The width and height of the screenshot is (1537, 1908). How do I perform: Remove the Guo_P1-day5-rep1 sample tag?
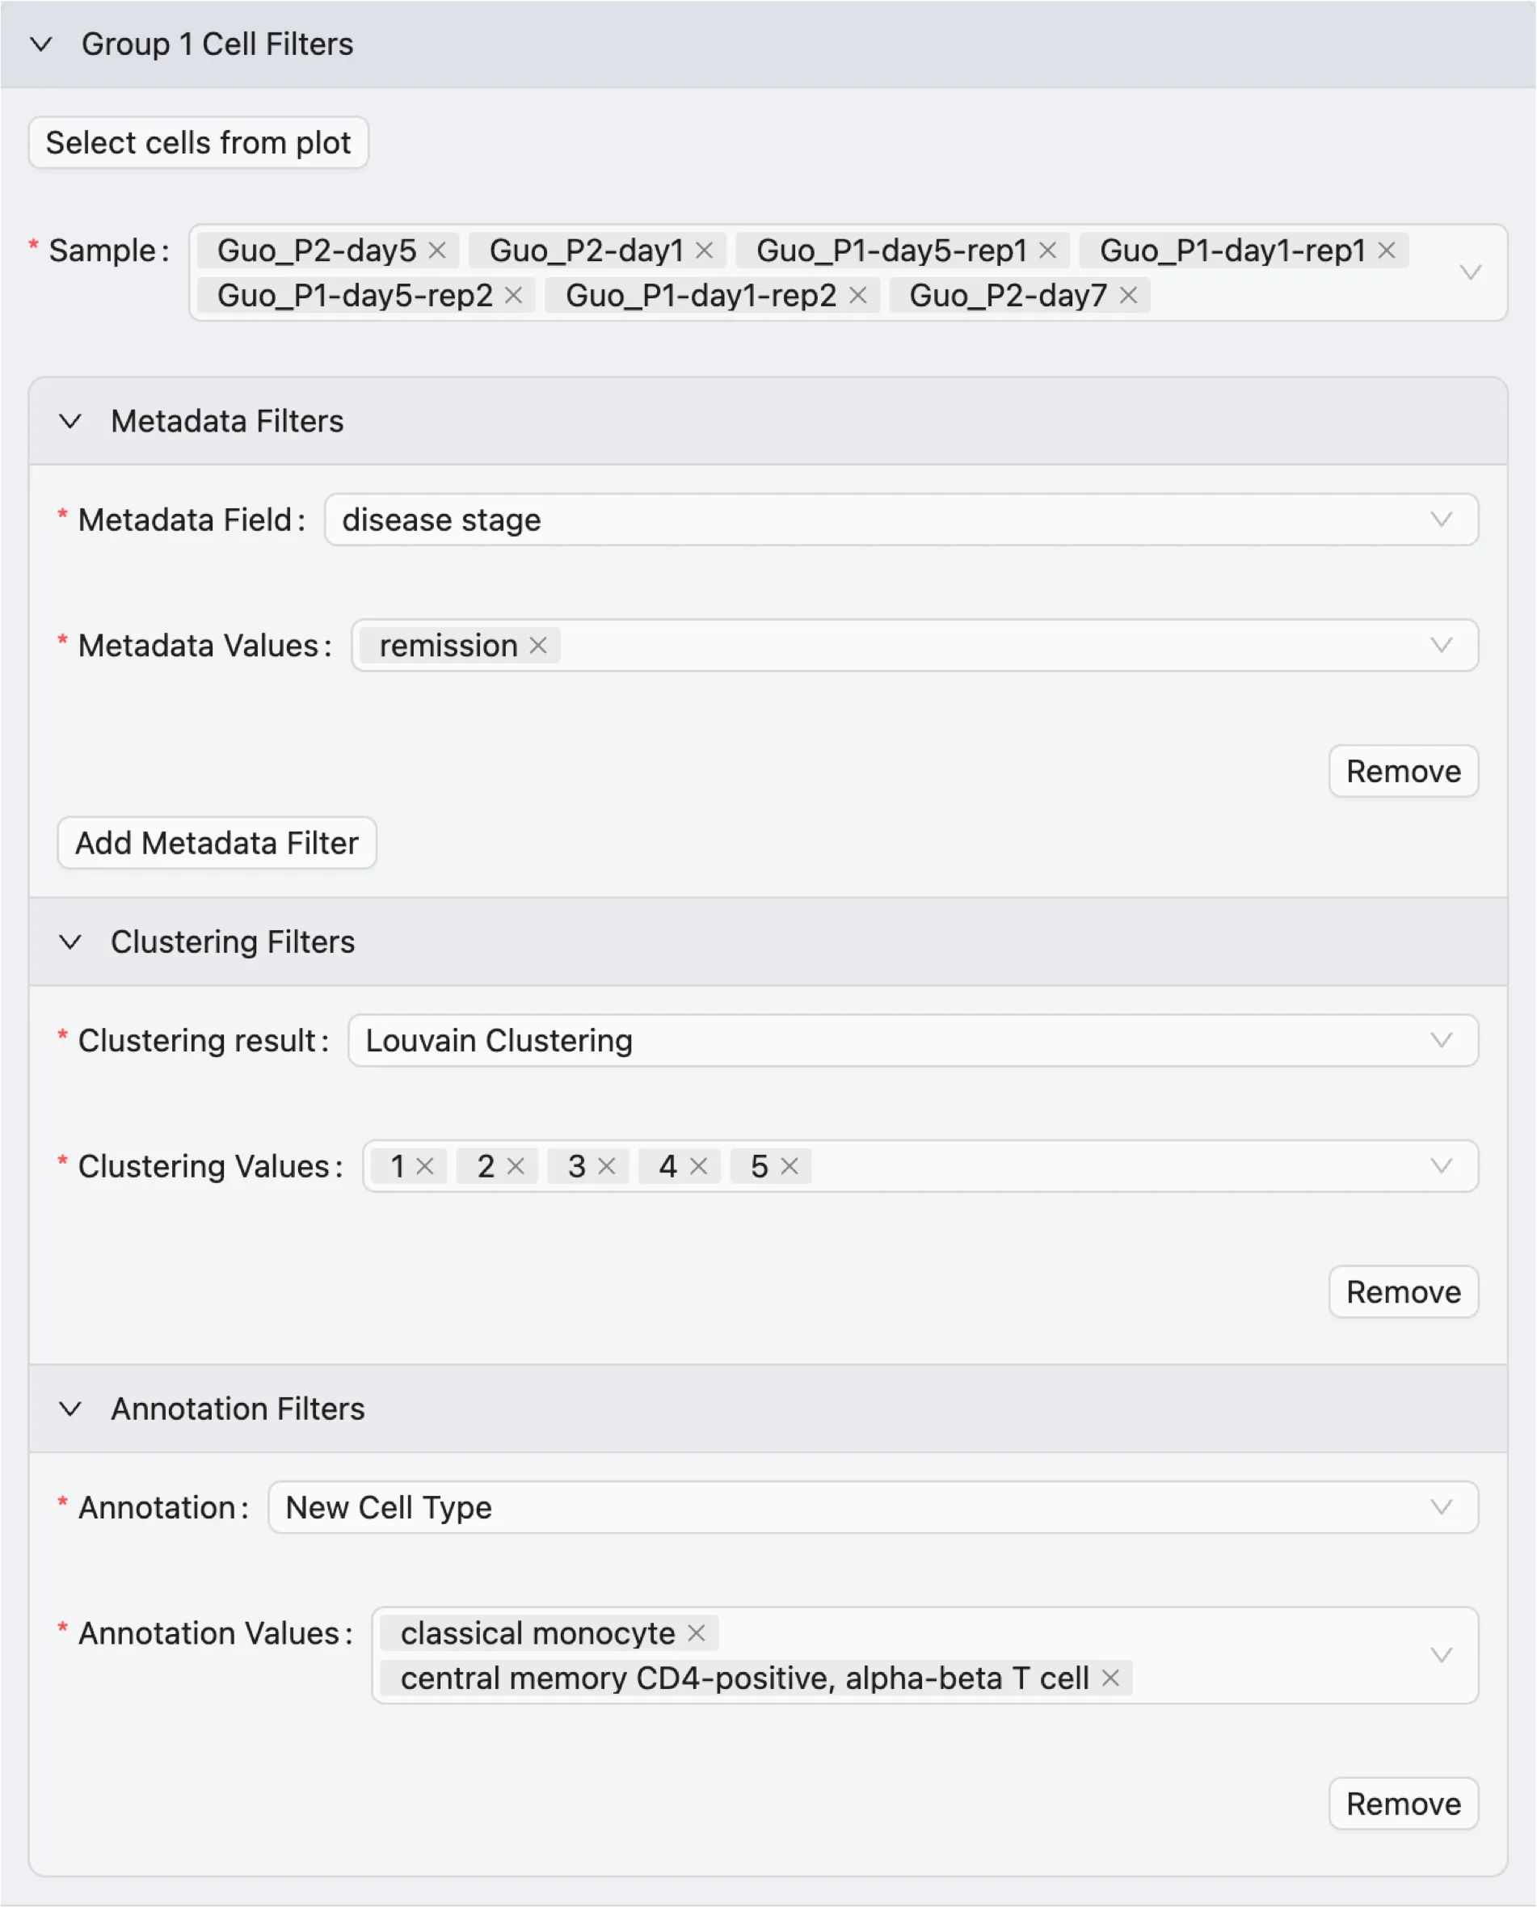(1047, 251)
